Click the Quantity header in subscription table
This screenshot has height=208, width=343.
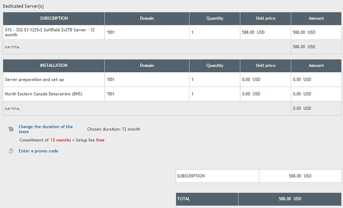(215, 18)
